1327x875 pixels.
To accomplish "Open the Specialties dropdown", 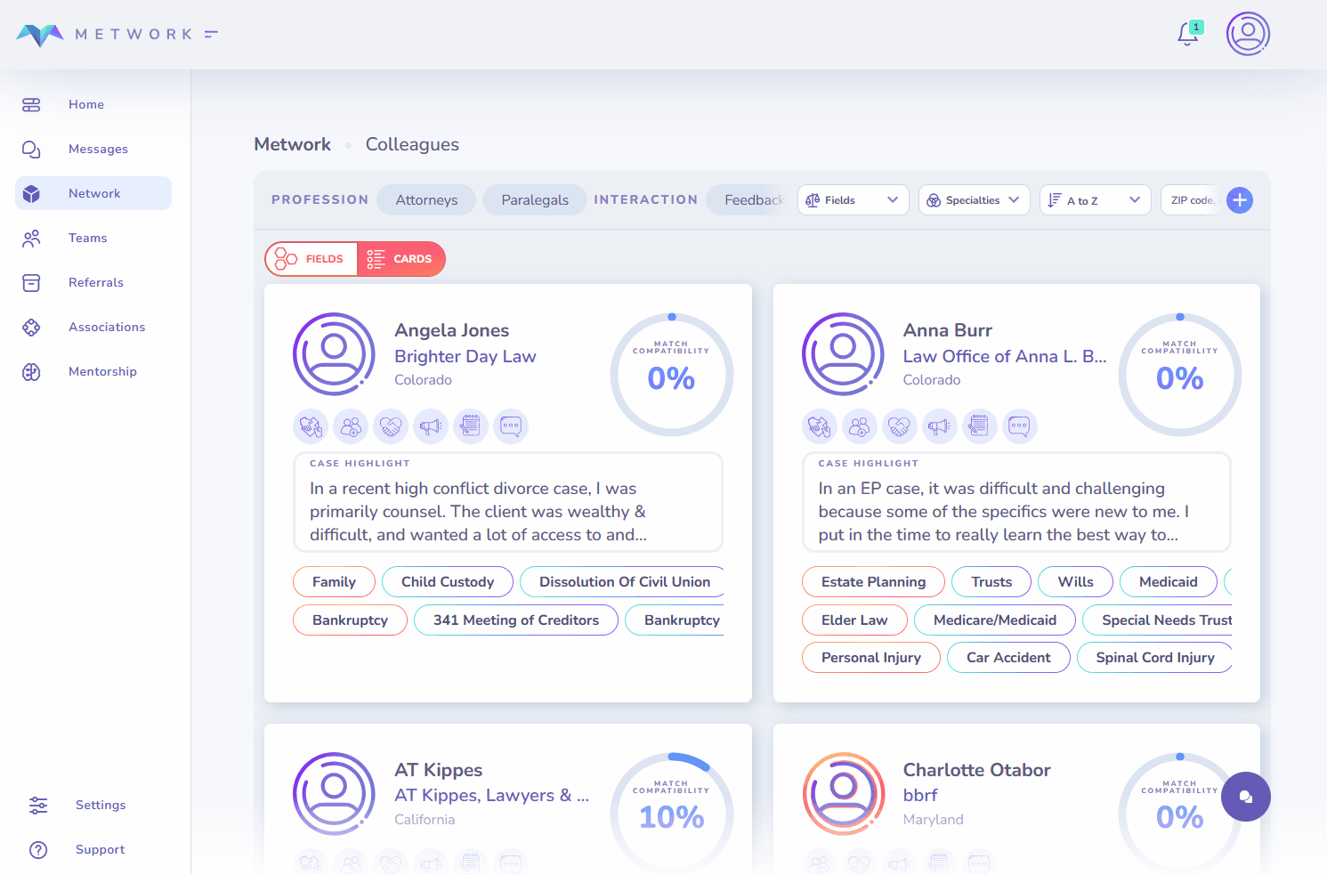I will point(974,200).
